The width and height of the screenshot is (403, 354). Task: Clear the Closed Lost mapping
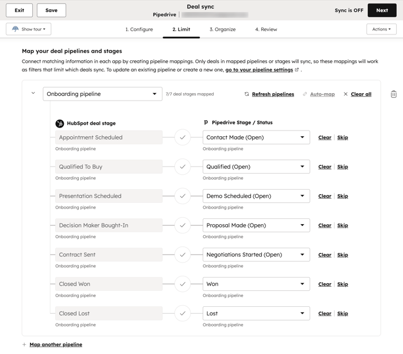pos(325,313)
